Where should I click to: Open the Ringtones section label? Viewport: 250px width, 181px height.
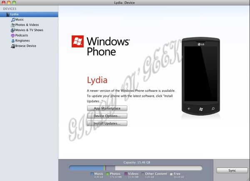click(22, 40)
